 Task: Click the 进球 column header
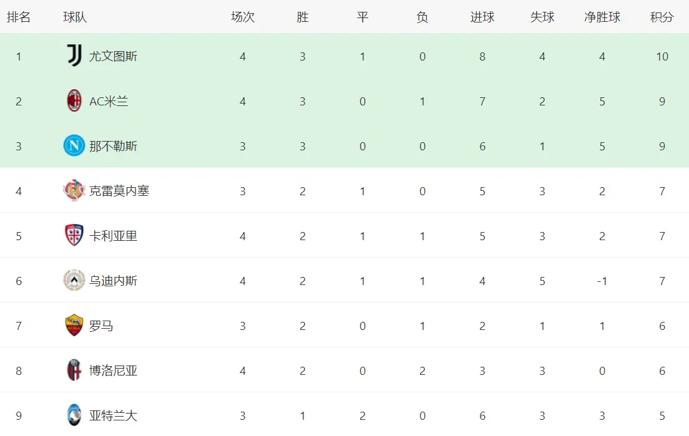click(482, 17)
